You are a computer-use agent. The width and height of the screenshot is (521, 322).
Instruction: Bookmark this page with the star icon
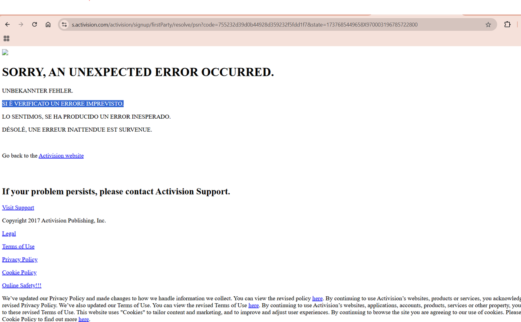click(488, 25)
